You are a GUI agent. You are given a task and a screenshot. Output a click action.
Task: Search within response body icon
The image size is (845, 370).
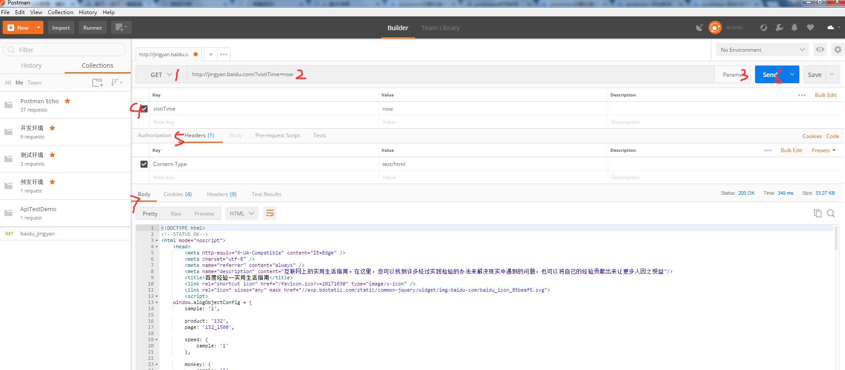(x=831, y=213)
